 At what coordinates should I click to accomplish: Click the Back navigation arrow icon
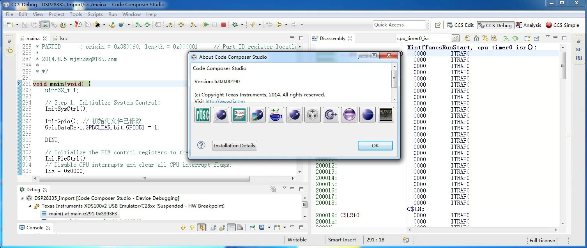point(279,24)
